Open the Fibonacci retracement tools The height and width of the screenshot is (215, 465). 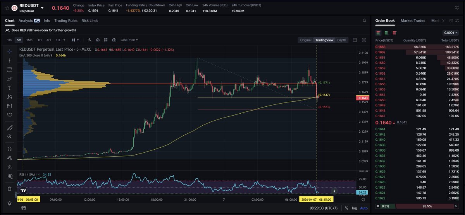pos(10,70)
